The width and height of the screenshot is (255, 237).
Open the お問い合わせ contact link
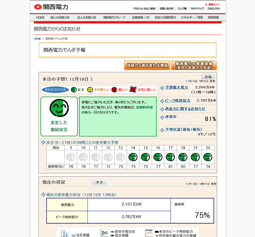[x=166, y=8]
